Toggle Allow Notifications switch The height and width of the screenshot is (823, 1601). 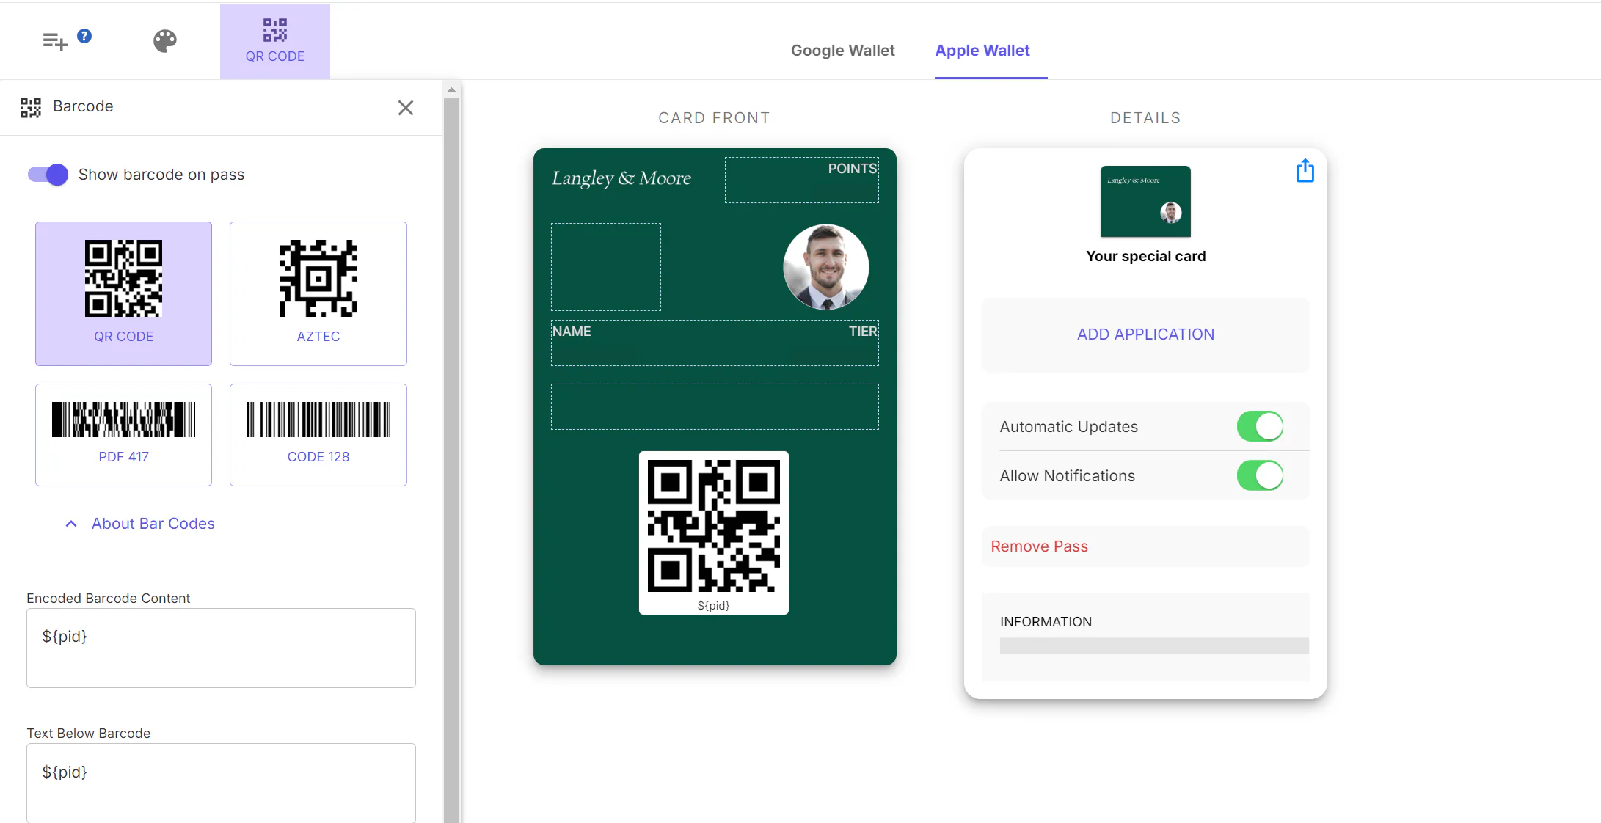1260,475
